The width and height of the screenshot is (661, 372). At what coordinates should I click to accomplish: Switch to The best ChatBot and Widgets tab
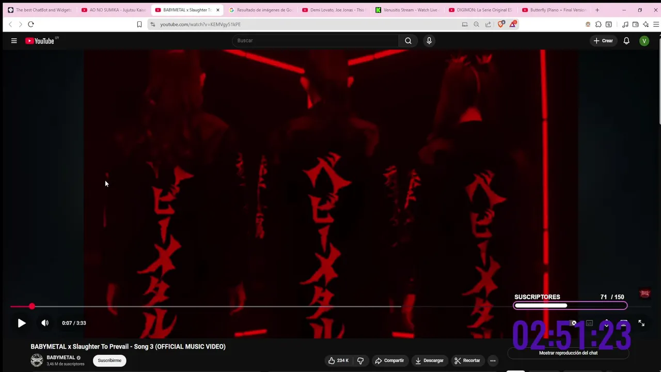click(40, 10)
